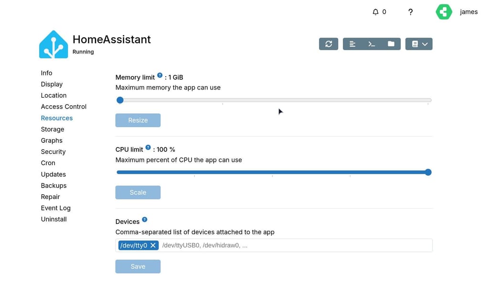Expand the docs dropdown button

point(419,44)
